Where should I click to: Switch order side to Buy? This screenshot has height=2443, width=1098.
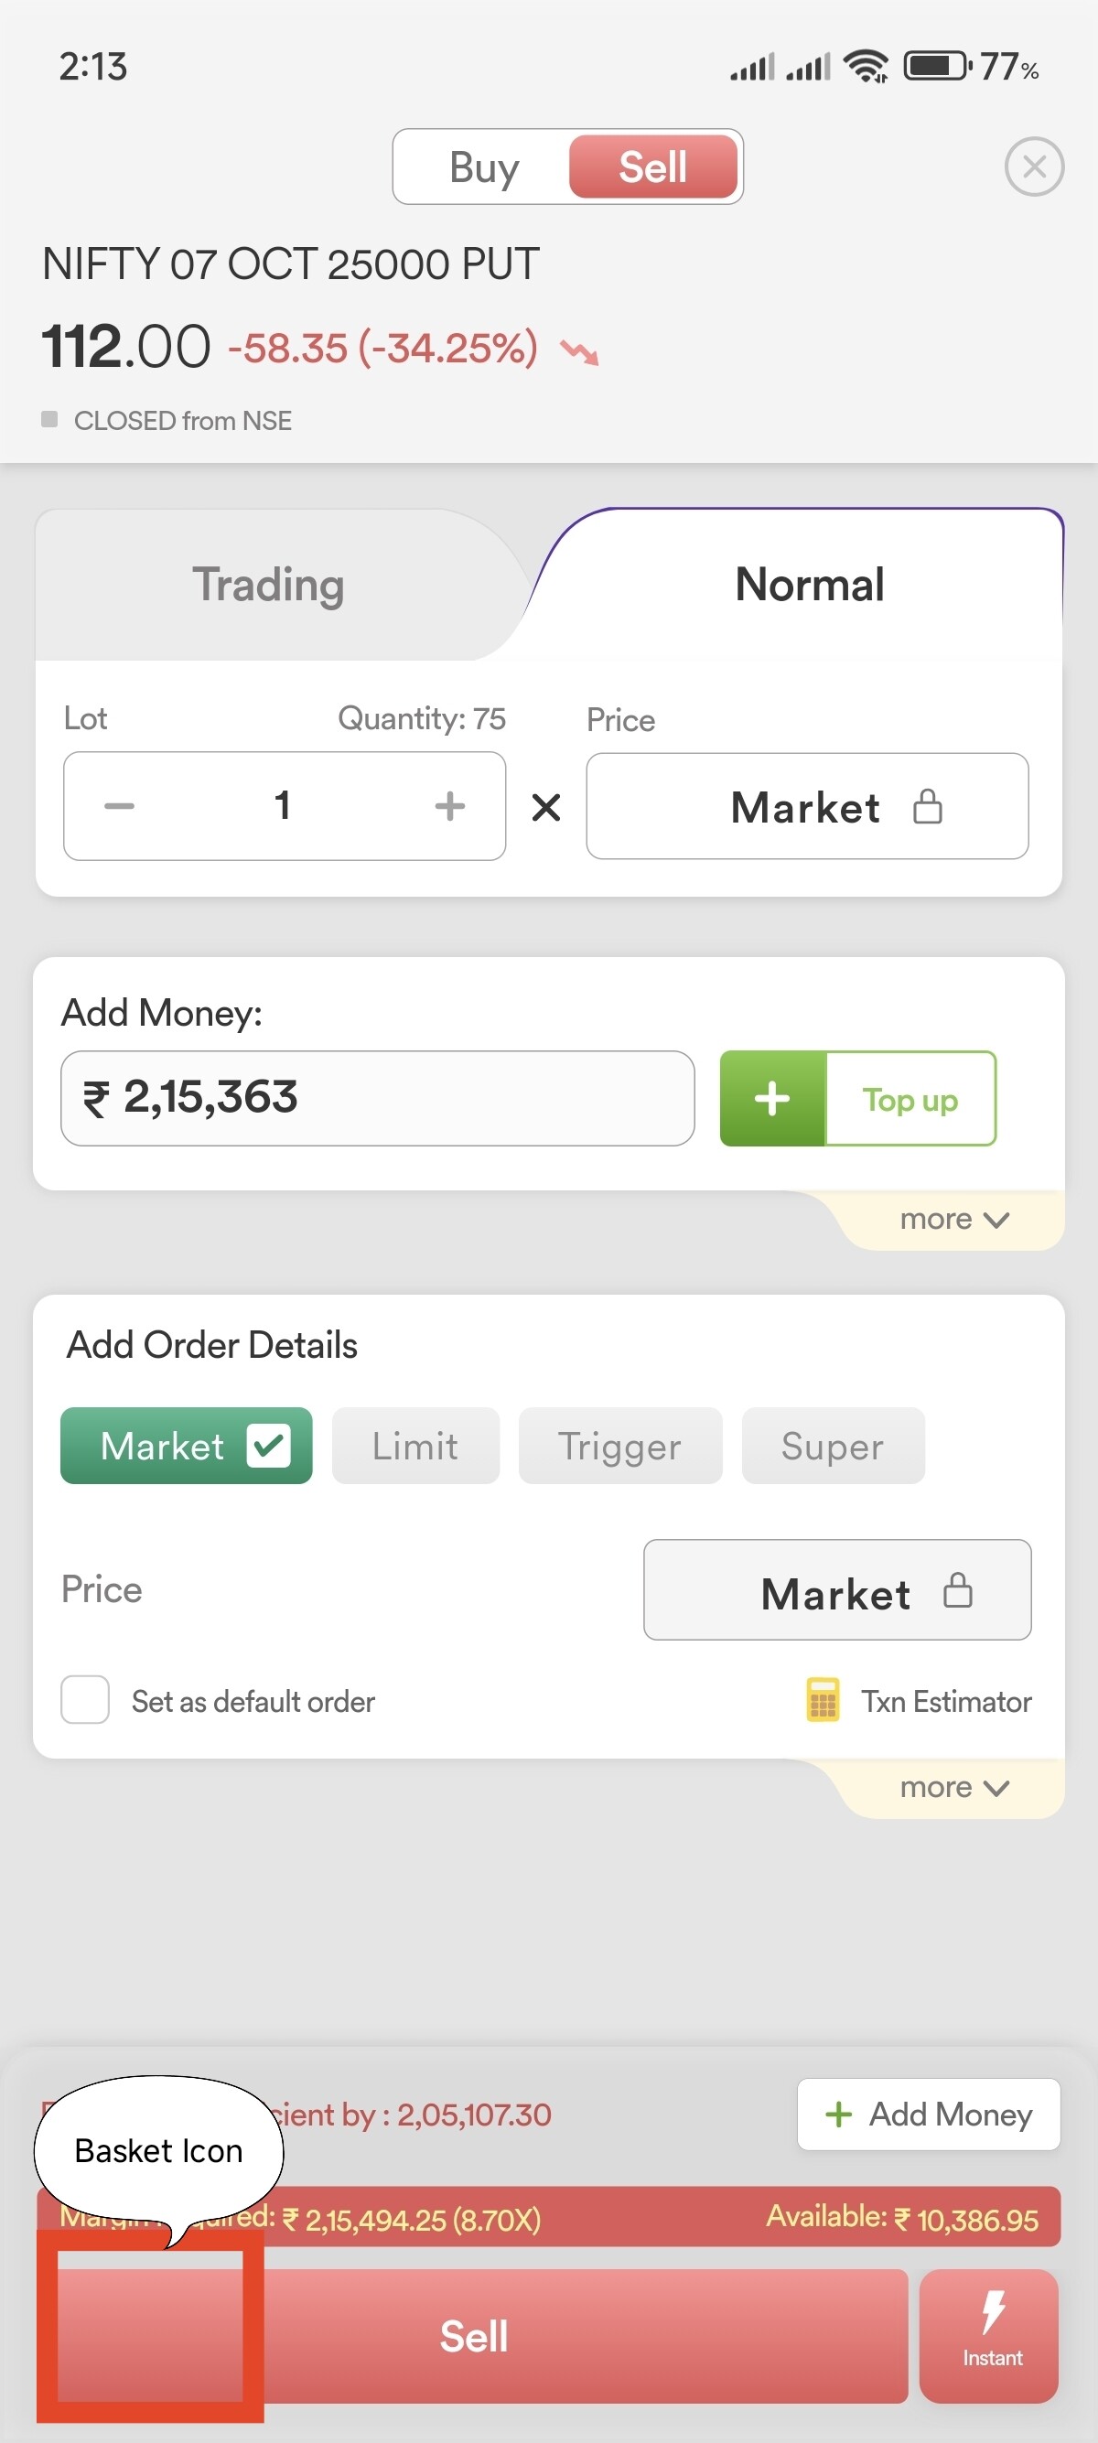coord(483,167)
